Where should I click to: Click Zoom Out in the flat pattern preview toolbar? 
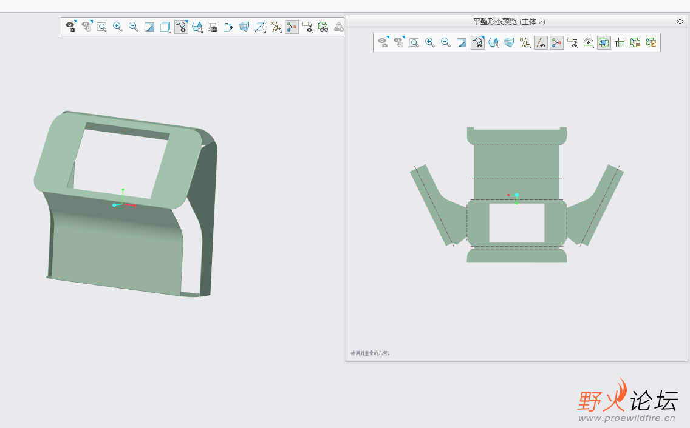[x=446, y=42]
